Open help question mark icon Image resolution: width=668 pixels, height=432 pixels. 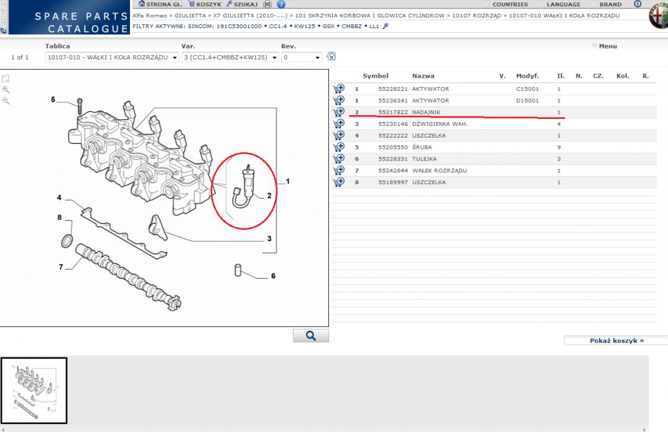pyautogui.click(x=281, y=4)
